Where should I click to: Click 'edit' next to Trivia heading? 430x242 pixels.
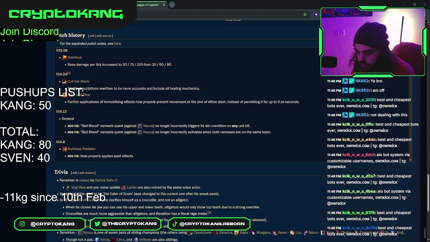coord(75,173)
